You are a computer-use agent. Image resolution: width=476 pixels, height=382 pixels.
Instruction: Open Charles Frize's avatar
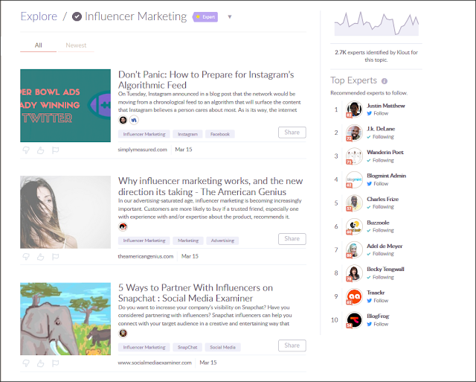354,203
